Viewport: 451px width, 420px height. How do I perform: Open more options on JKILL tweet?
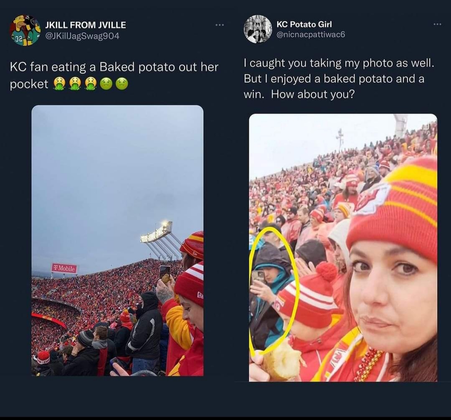coord(220,25)
